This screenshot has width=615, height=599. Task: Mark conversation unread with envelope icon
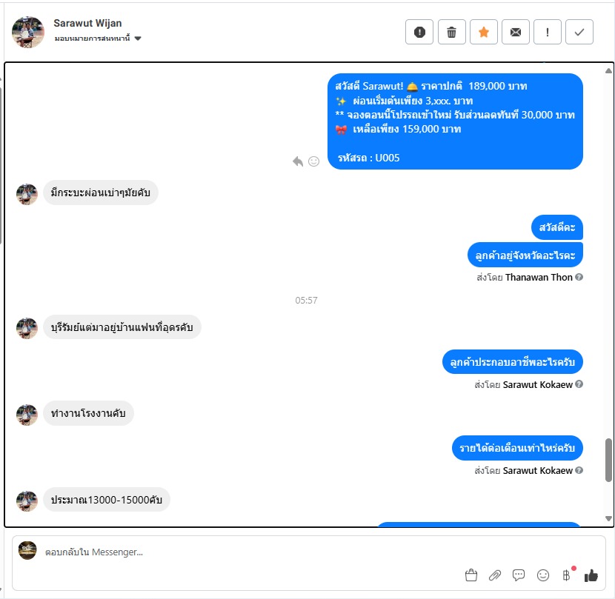(516, 32)
